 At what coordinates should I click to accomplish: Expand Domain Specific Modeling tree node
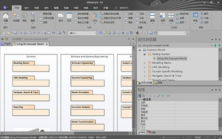145,72
